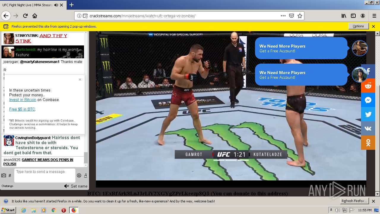Click the top We Need More Players bubble

(x=301, y=48)
